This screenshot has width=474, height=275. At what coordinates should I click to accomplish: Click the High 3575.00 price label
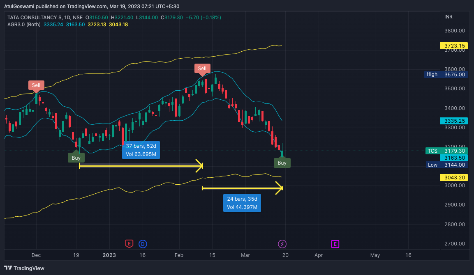[446, 74]
